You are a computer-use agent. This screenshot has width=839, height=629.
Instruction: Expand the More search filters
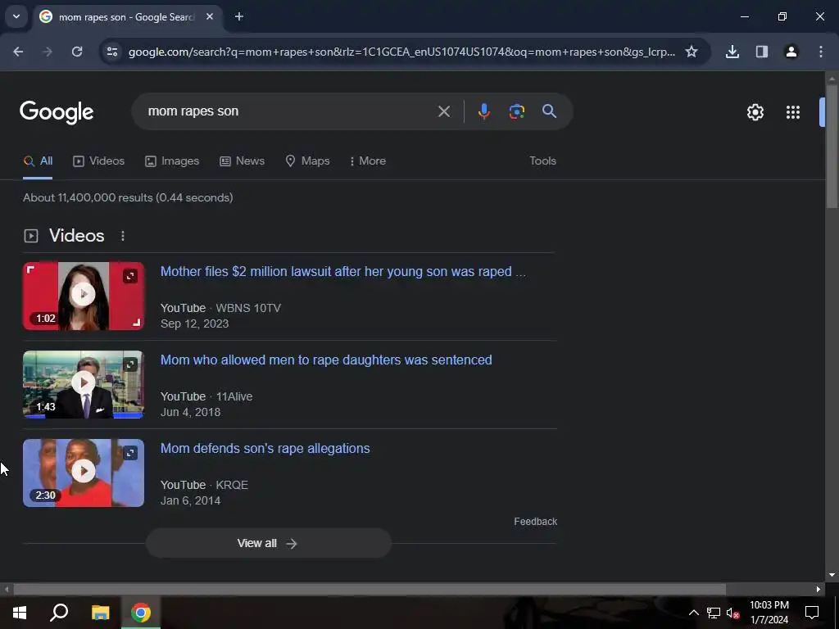pyautogui.click(x=368, y=161)
